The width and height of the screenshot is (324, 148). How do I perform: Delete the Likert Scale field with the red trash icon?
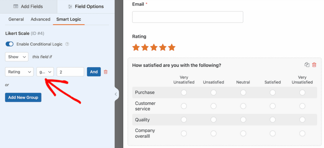(314, 65)
